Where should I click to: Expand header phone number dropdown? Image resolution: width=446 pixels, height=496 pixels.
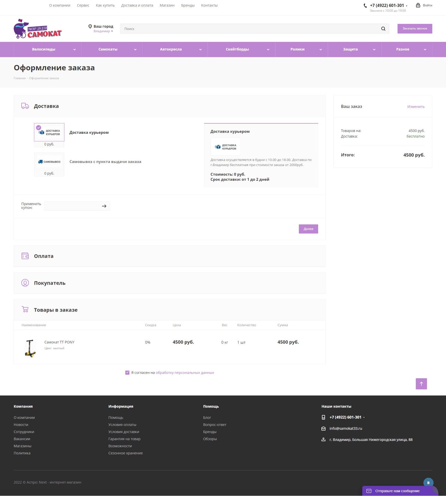tap(406, 6)
